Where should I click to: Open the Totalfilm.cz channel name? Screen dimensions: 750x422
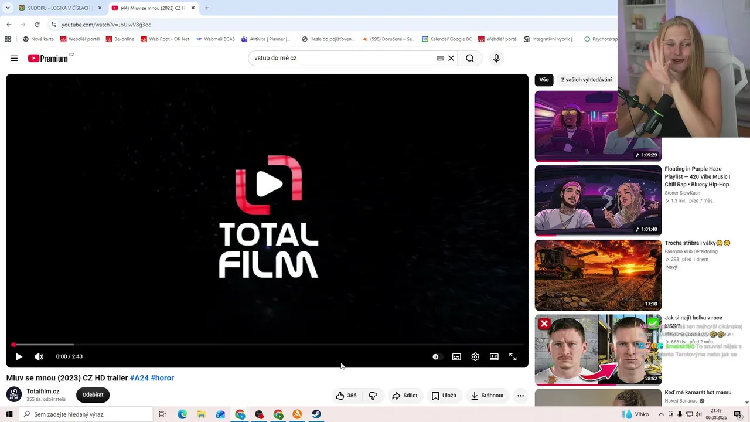pos(43,392)
